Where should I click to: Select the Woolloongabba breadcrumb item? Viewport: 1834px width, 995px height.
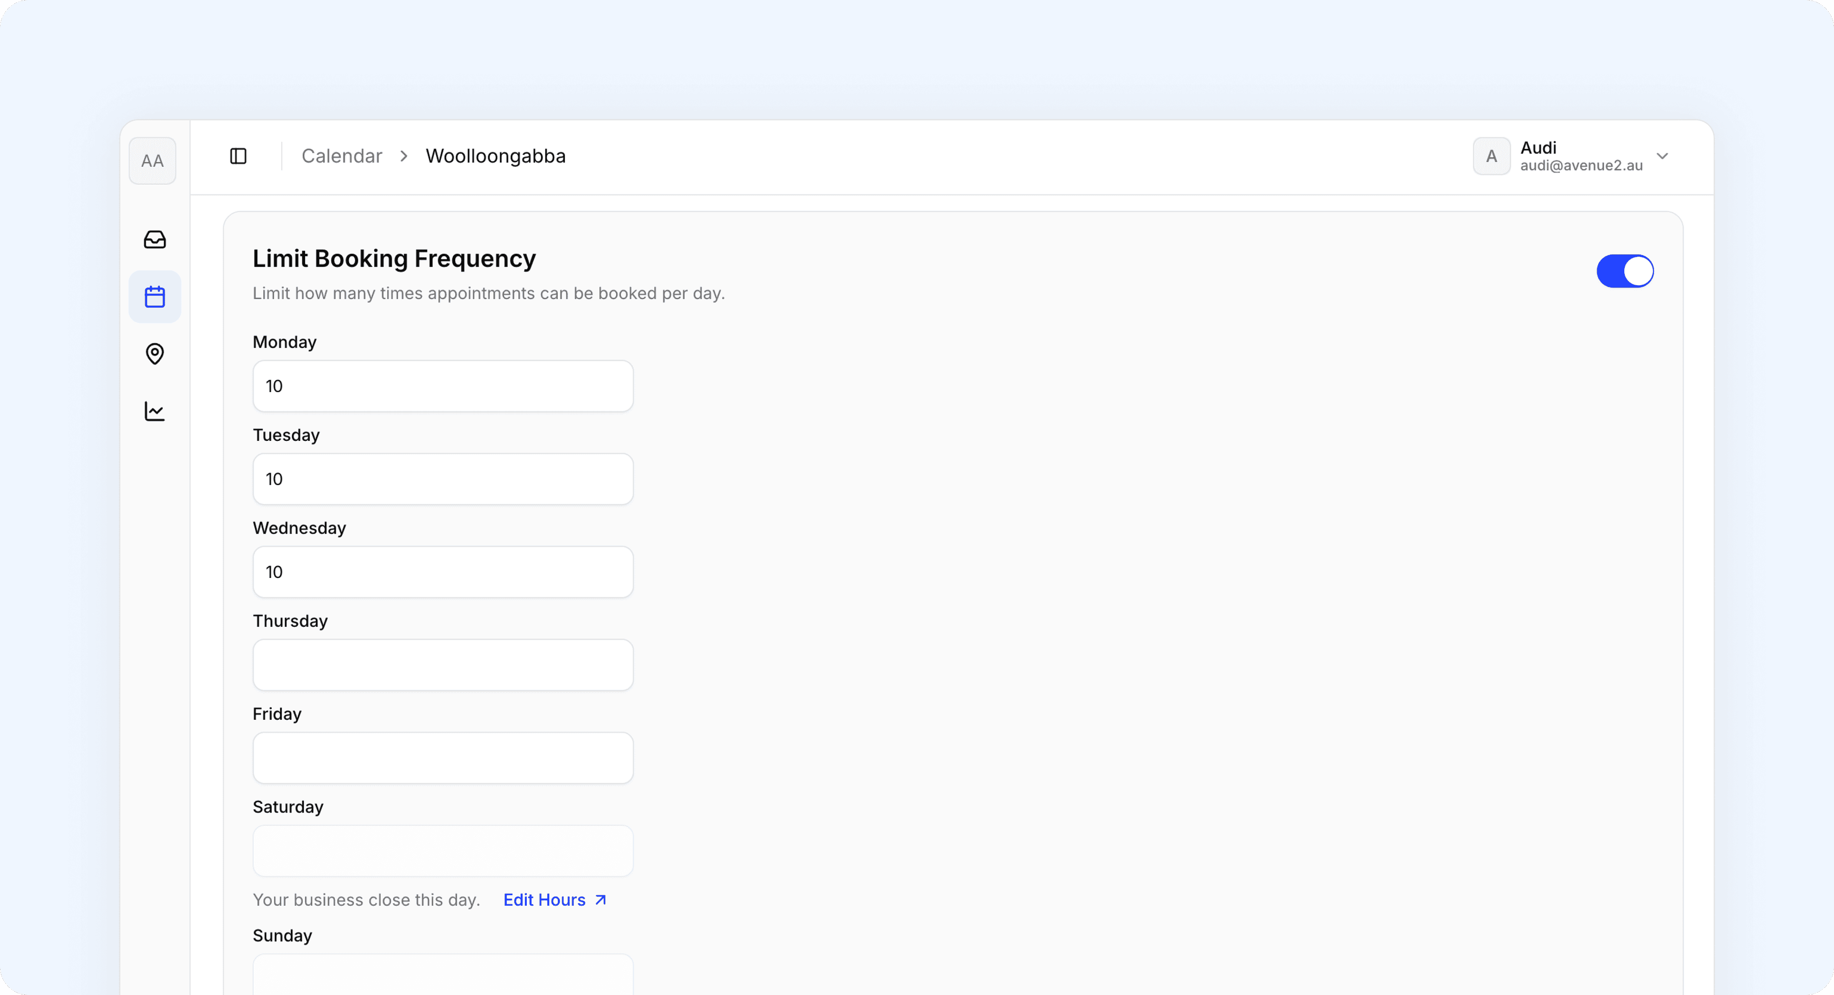pyautogui.click(x=496, y=156)
